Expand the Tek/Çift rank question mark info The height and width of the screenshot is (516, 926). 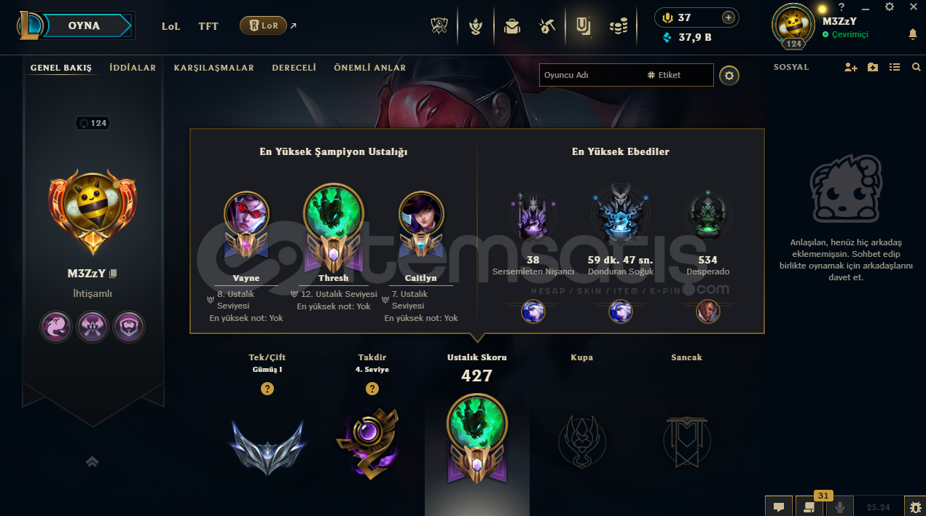point(267,389)
